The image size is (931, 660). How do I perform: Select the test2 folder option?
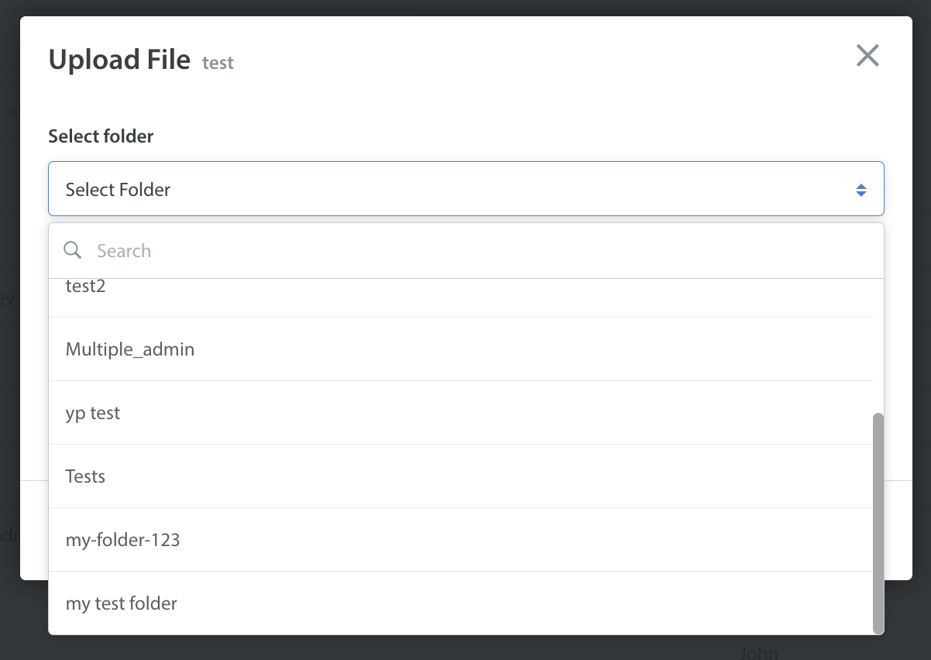tap(85, 288)
